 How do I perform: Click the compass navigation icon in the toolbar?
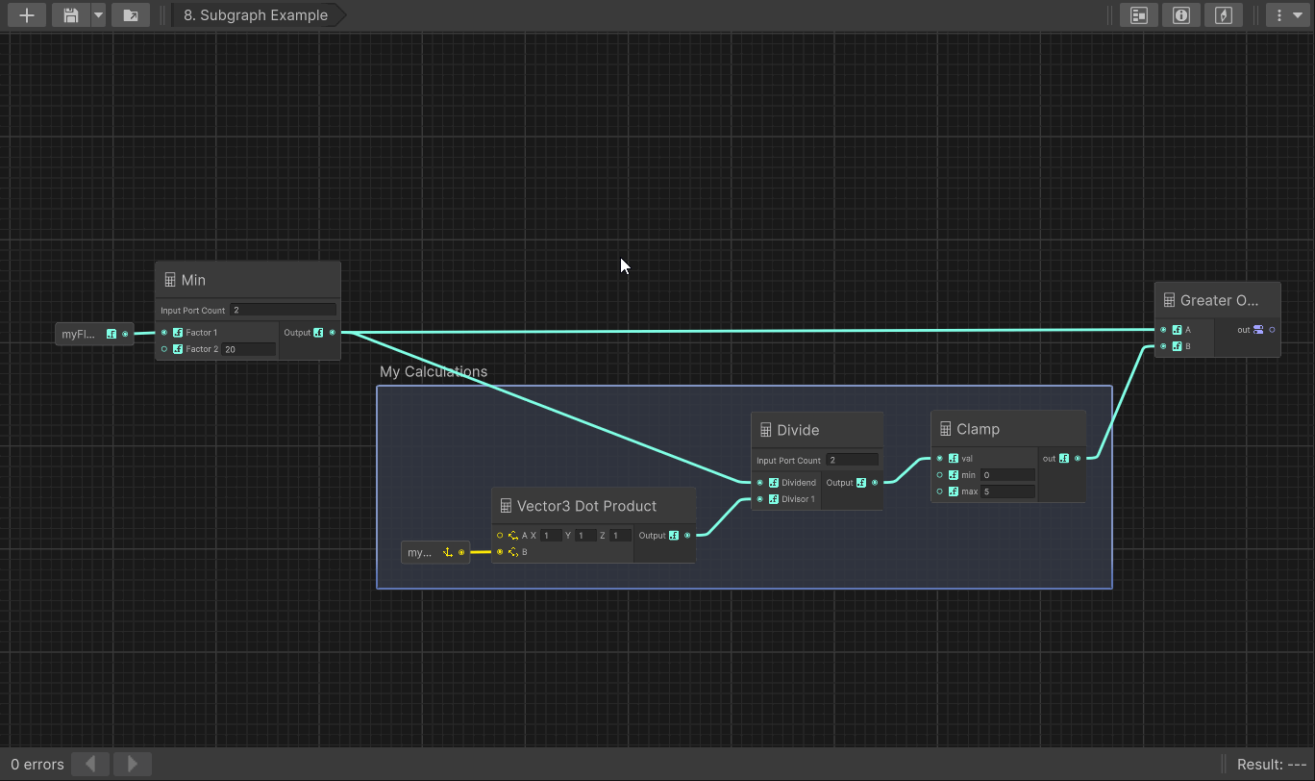pos(1224,14)
